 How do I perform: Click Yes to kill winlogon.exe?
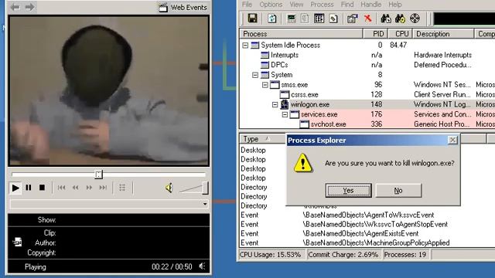tap(349, 191)
